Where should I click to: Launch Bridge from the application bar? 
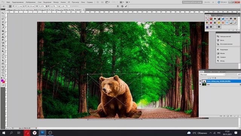98,2
